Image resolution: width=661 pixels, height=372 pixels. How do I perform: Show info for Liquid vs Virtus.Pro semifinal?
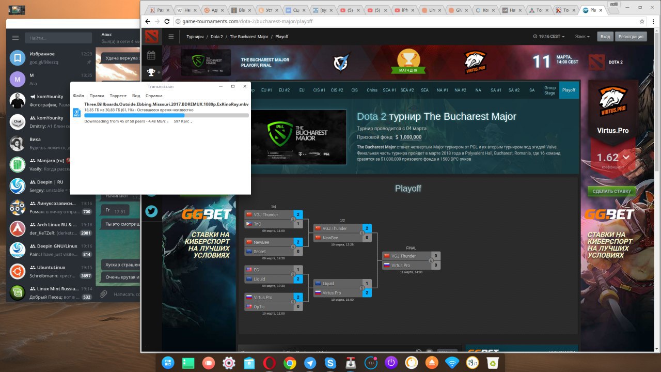coord(362,288)
